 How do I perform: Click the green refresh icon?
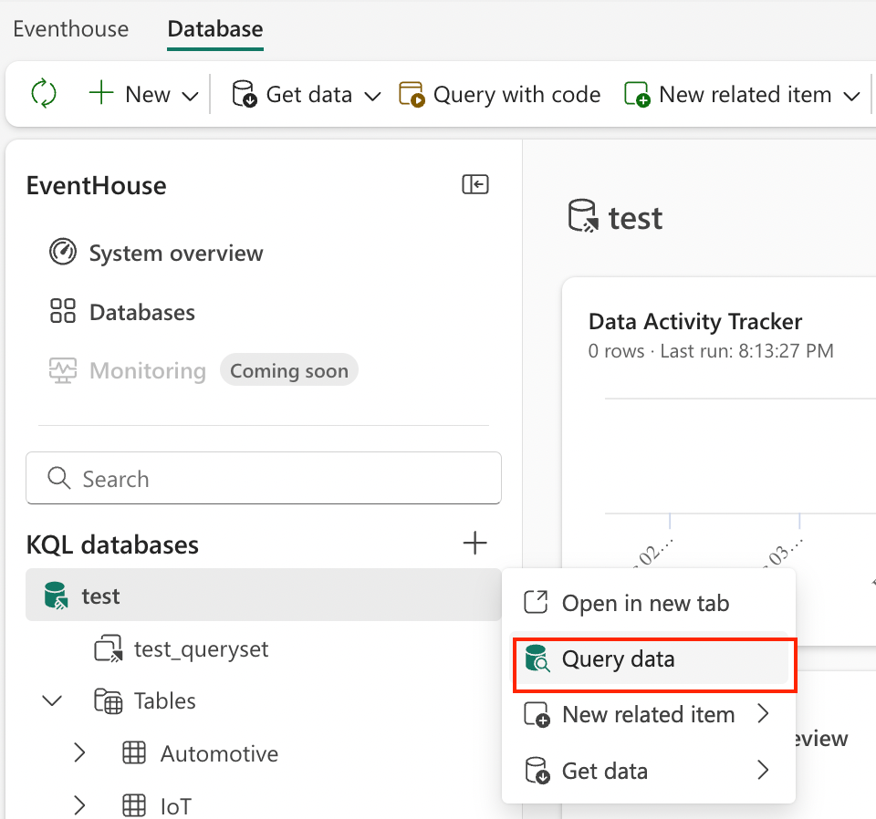[44, 93]
